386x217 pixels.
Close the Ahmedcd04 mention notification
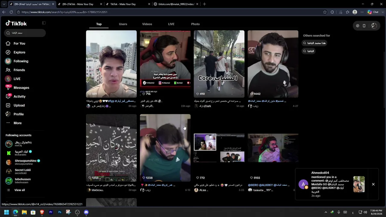[x=373, y=184]
